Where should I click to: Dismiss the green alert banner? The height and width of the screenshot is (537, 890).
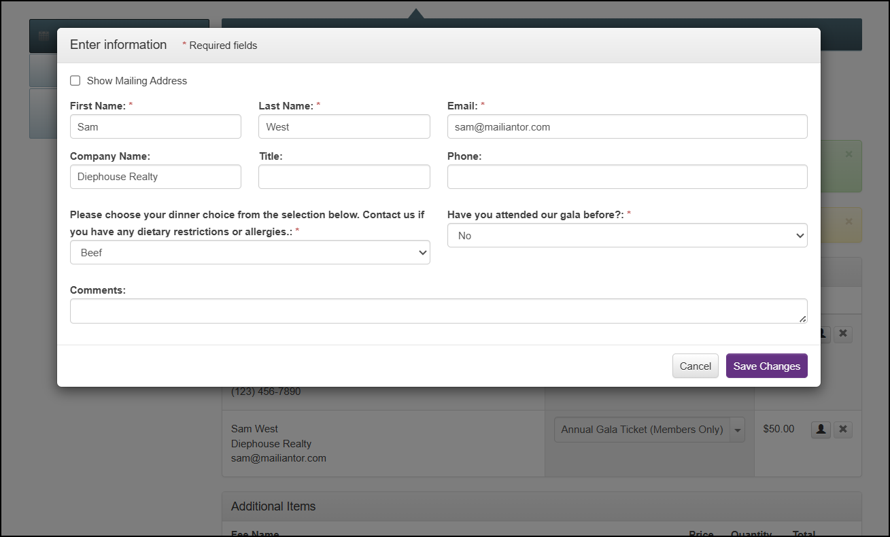tap(849, 154)
